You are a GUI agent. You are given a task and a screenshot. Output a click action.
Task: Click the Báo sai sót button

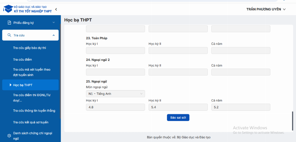(x=178, y=117)
